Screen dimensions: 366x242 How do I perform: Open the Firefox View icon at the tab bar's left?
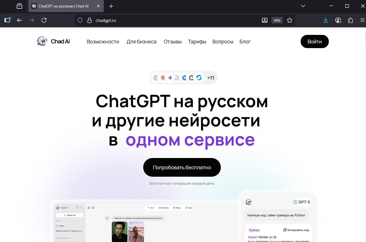pyautogui.click(x=19, y=6)
